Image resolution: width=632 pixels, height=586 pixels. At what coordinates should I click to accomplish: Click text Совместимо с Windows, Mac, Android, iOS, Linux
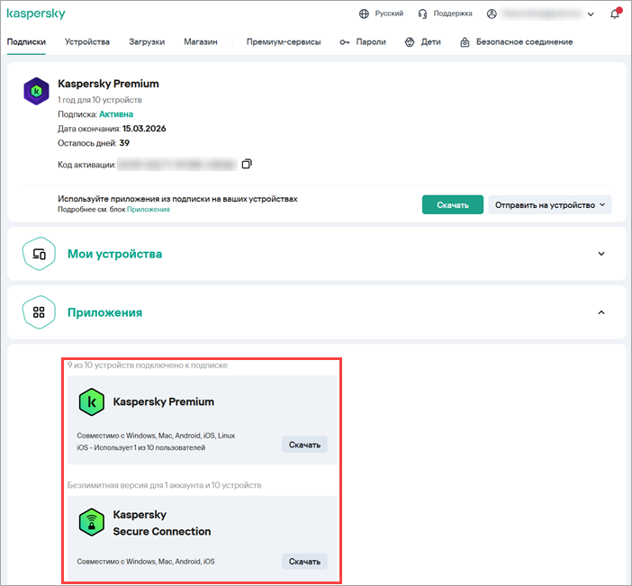(156, 436)
